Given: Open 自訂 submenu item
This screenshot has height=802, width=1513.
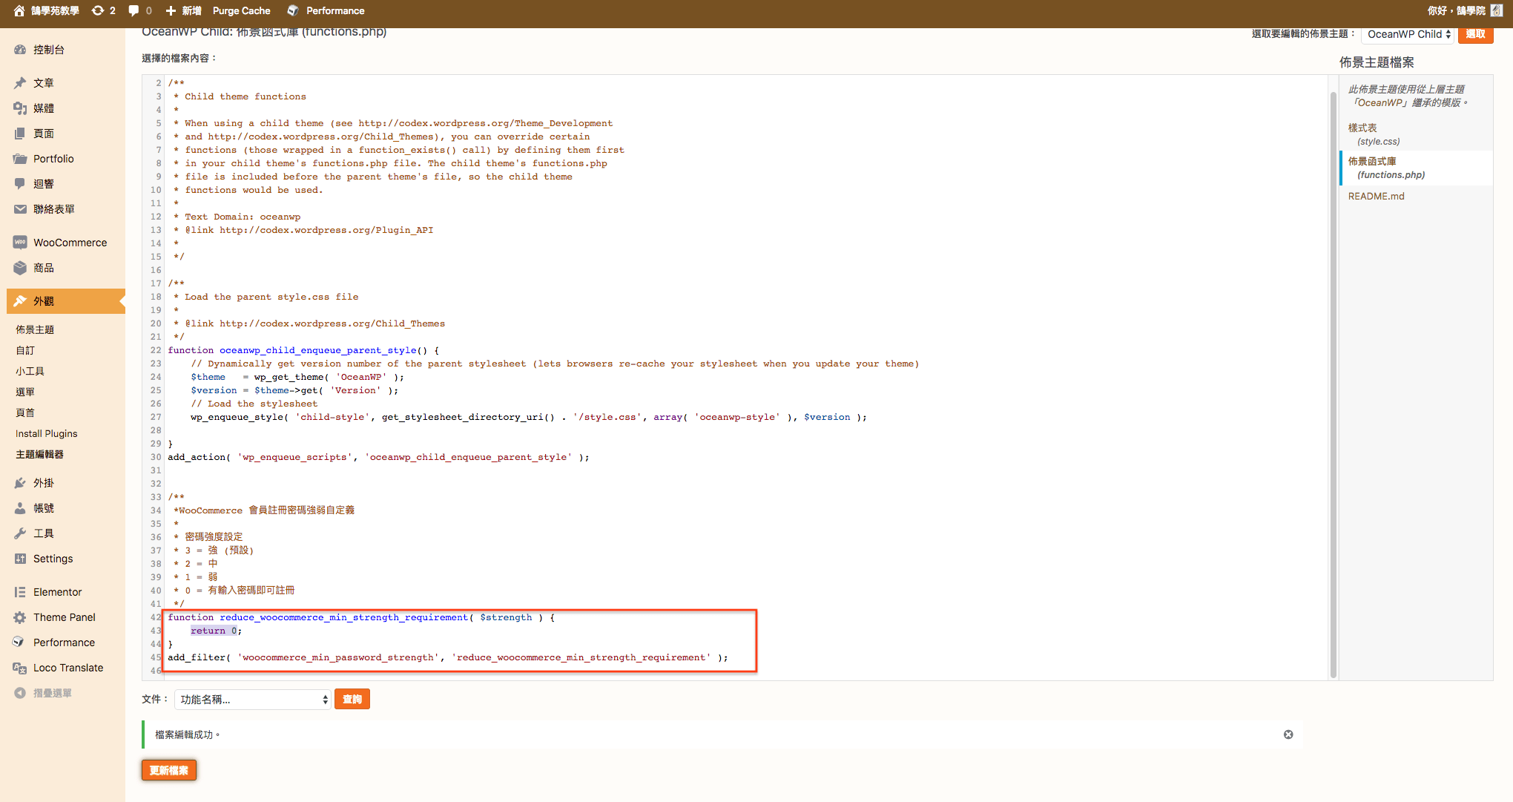Looking at the screenshot, I should [x=25, y=350].
